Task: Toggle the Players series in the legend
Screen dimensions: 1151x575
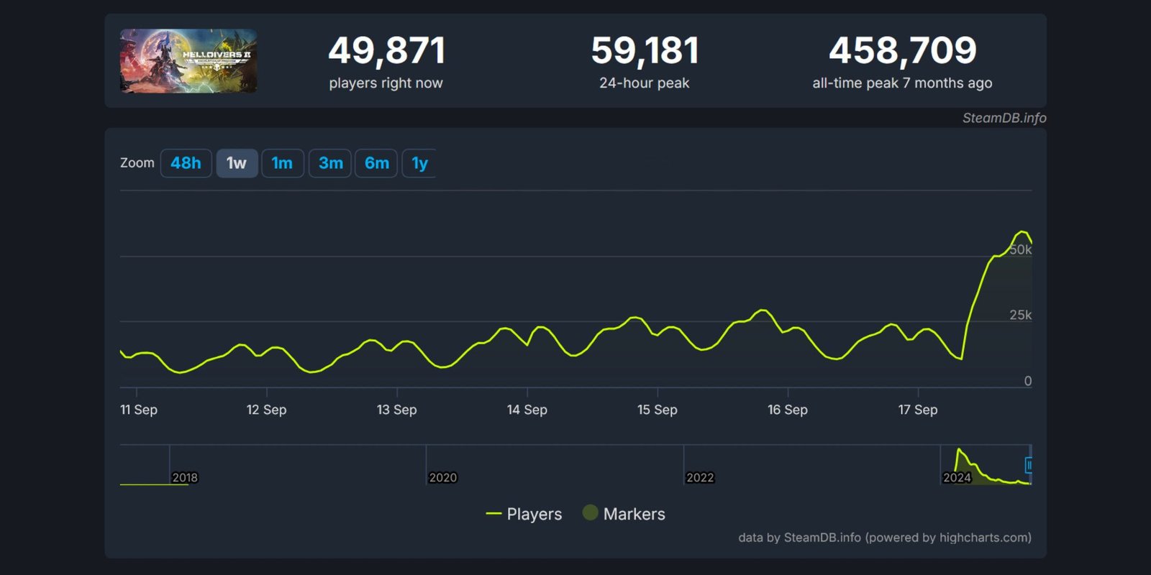Action: click(x=524, y=514)
